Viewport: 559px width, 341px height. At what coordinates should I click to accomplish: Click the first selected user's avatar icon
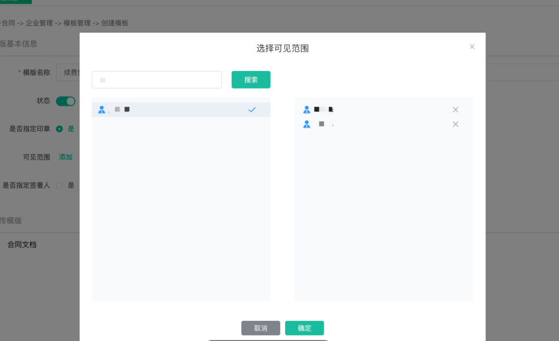pyautogui.click(x=307, y=109)
